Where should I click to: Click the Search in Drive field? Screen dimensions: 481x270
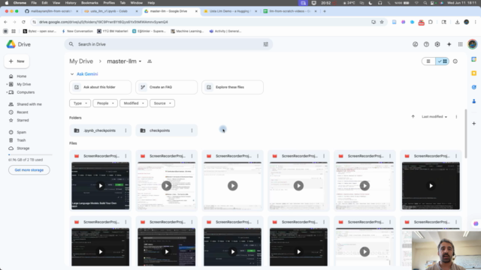coord(168,44)
